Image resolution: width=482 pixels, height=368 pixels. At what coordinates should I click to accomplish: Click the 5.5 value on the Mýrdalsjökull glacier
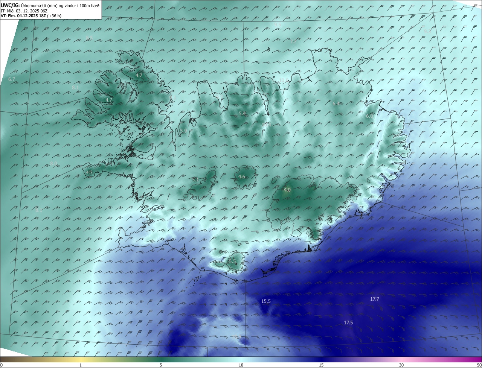[x=232, y=261]
